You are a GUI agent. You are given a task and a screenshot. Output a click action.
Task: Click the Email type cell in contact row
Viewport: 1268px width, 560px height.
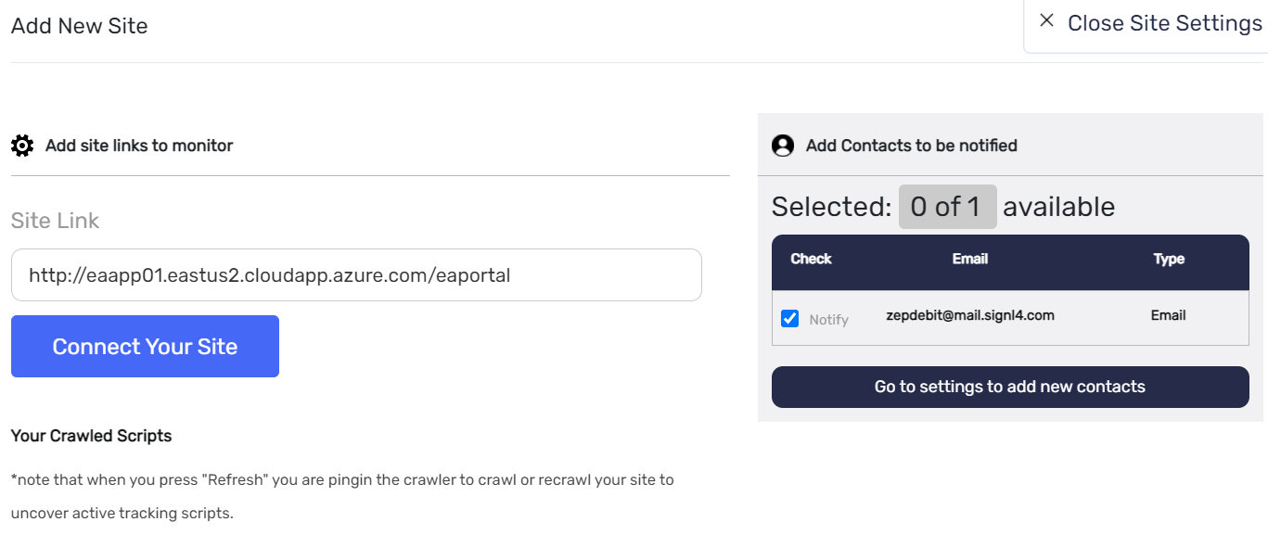[x=1168, y=315]
